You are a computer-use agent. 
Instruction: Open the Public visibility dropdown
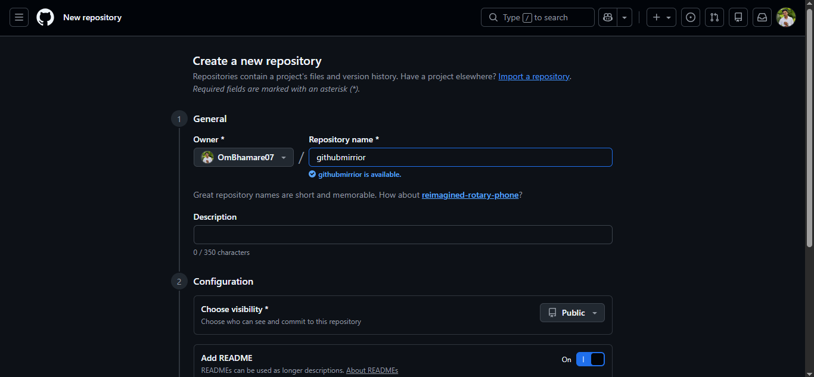pyautogui.click(x=572, y=313)
